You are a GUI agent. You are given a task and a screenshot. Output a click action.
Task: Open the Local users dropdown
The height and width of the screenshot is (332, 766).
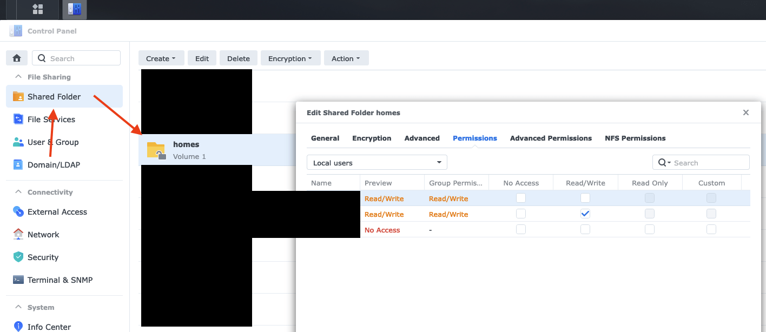[x=377, y=163]
